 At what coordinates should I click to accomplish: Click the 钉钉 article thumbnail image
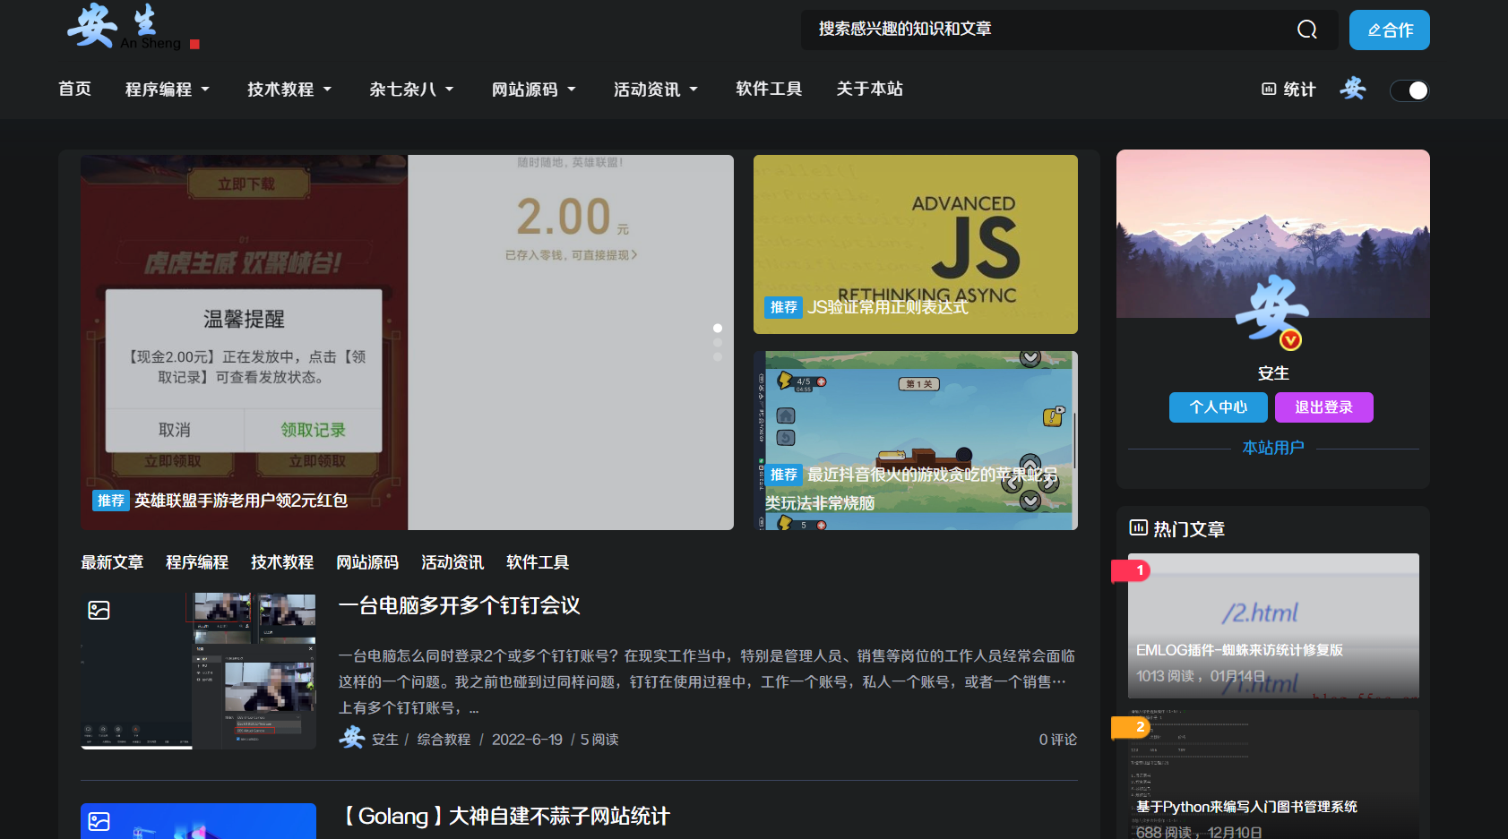pos(198,671)
